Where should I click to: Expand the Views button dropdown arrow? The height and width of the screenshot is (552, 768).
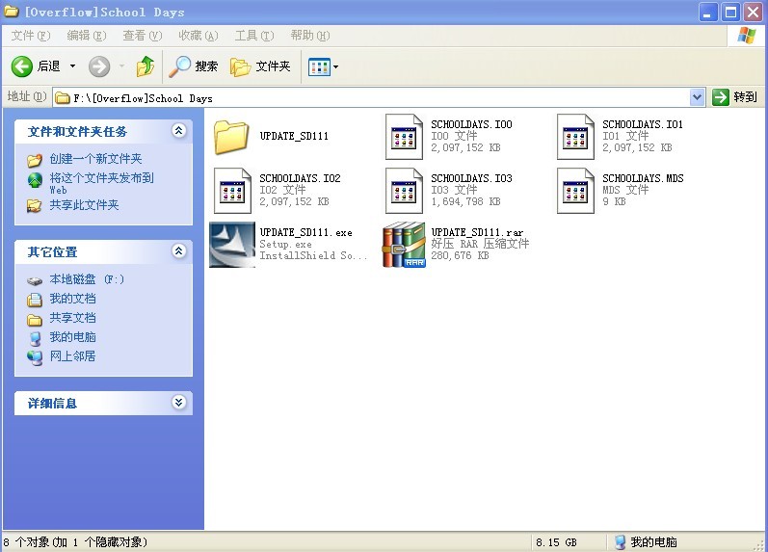pyautogui.click(x=335, y=66)
